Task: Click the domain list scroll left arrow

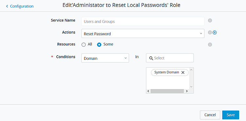Action: tap(148, 91)
